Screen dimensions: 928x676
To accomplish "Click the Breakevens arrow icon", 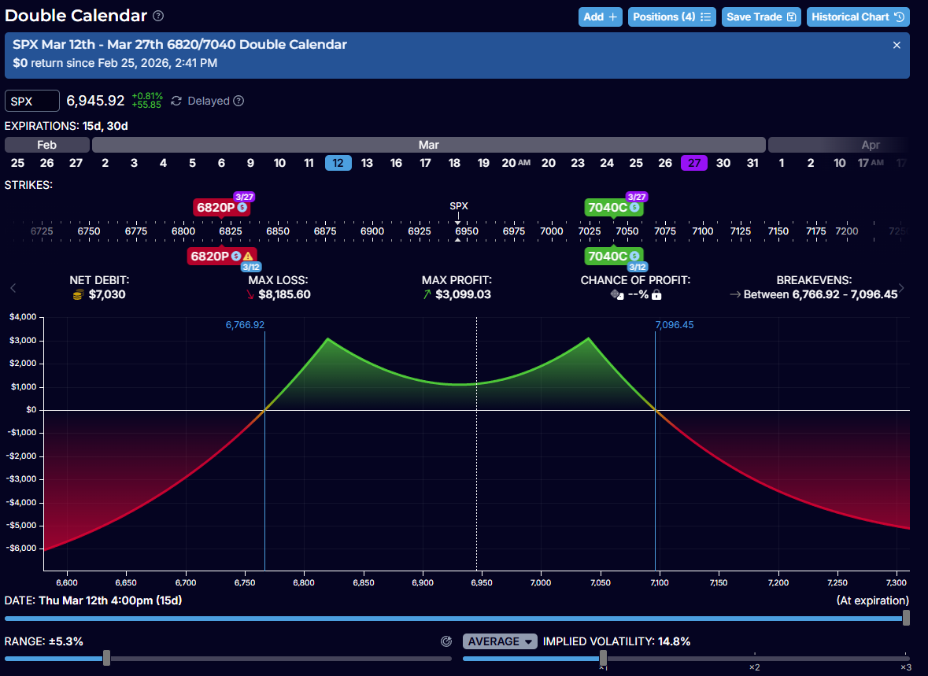I will tap(735, 294).
